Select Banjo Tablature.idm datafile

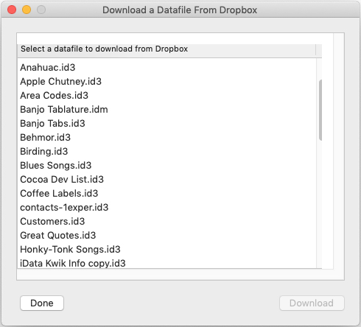click(167, 109)
